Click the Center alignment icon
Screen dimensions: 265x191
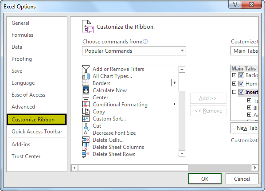pyautogui.click(x=86, y=97)
